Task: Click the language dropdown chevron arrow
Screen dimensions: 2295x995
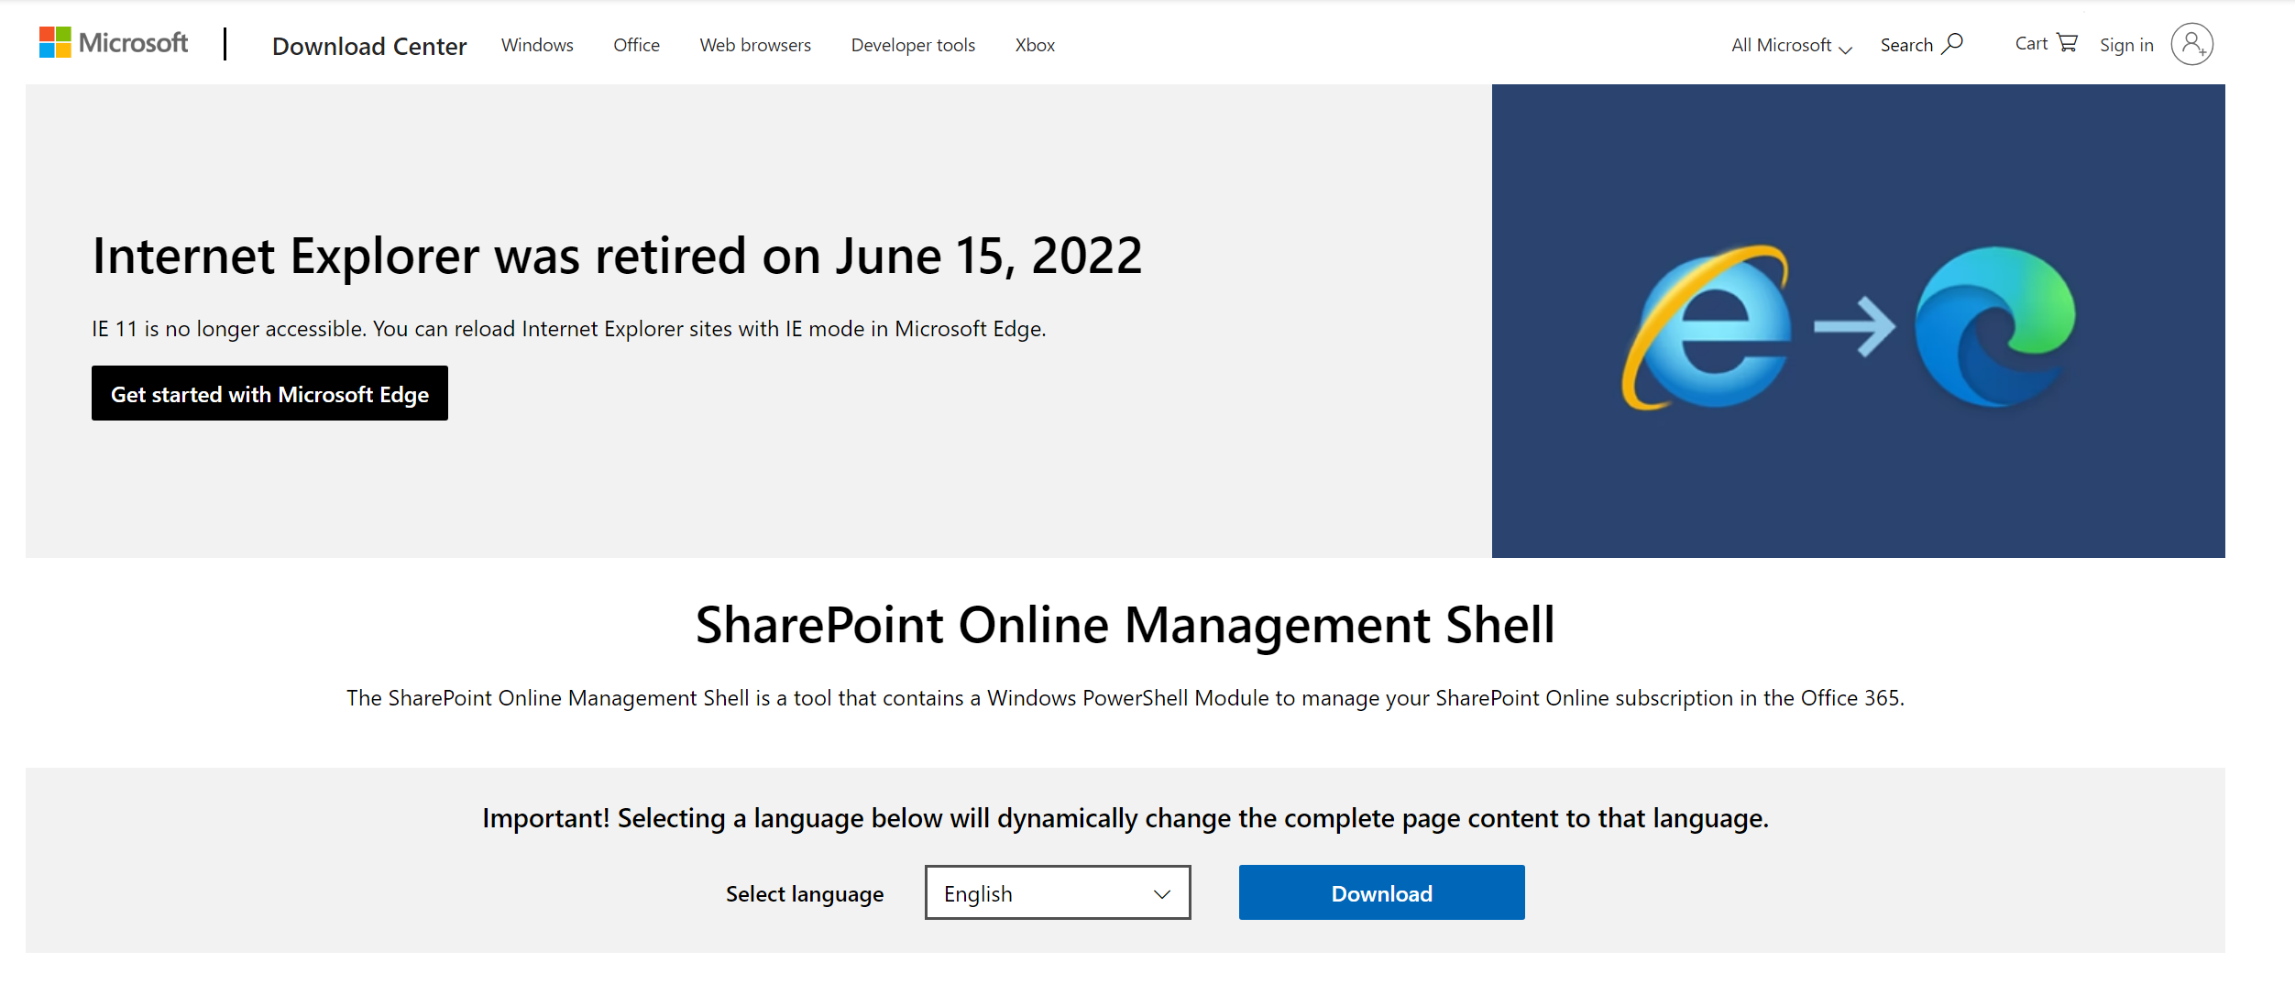Action: (1162, 893)
